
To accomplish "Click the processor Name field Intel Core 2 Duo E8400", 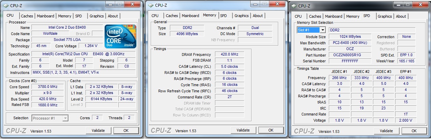I will click(x=67, y=28).
